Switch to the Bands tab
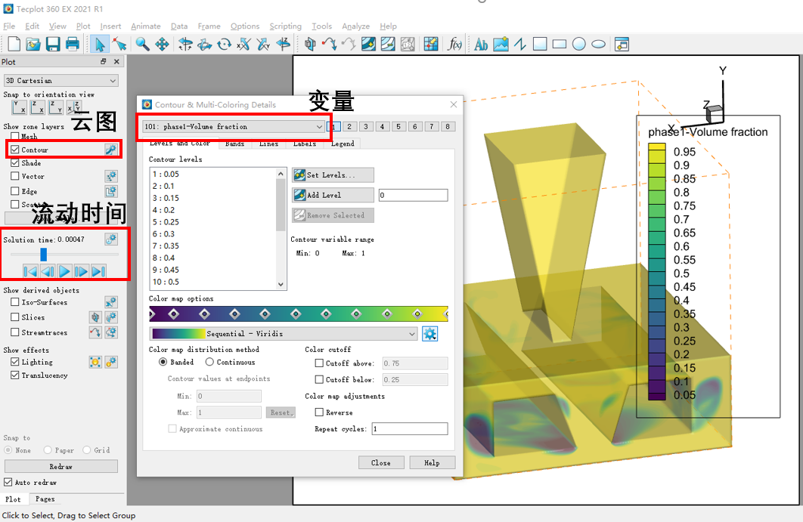The width and height of the screenshot is (803, 522). tap(234, 144)
